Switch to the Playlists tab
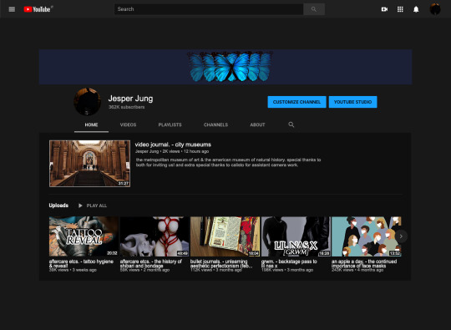This screenshot has height=330, width=451. [x=170, y=124]
